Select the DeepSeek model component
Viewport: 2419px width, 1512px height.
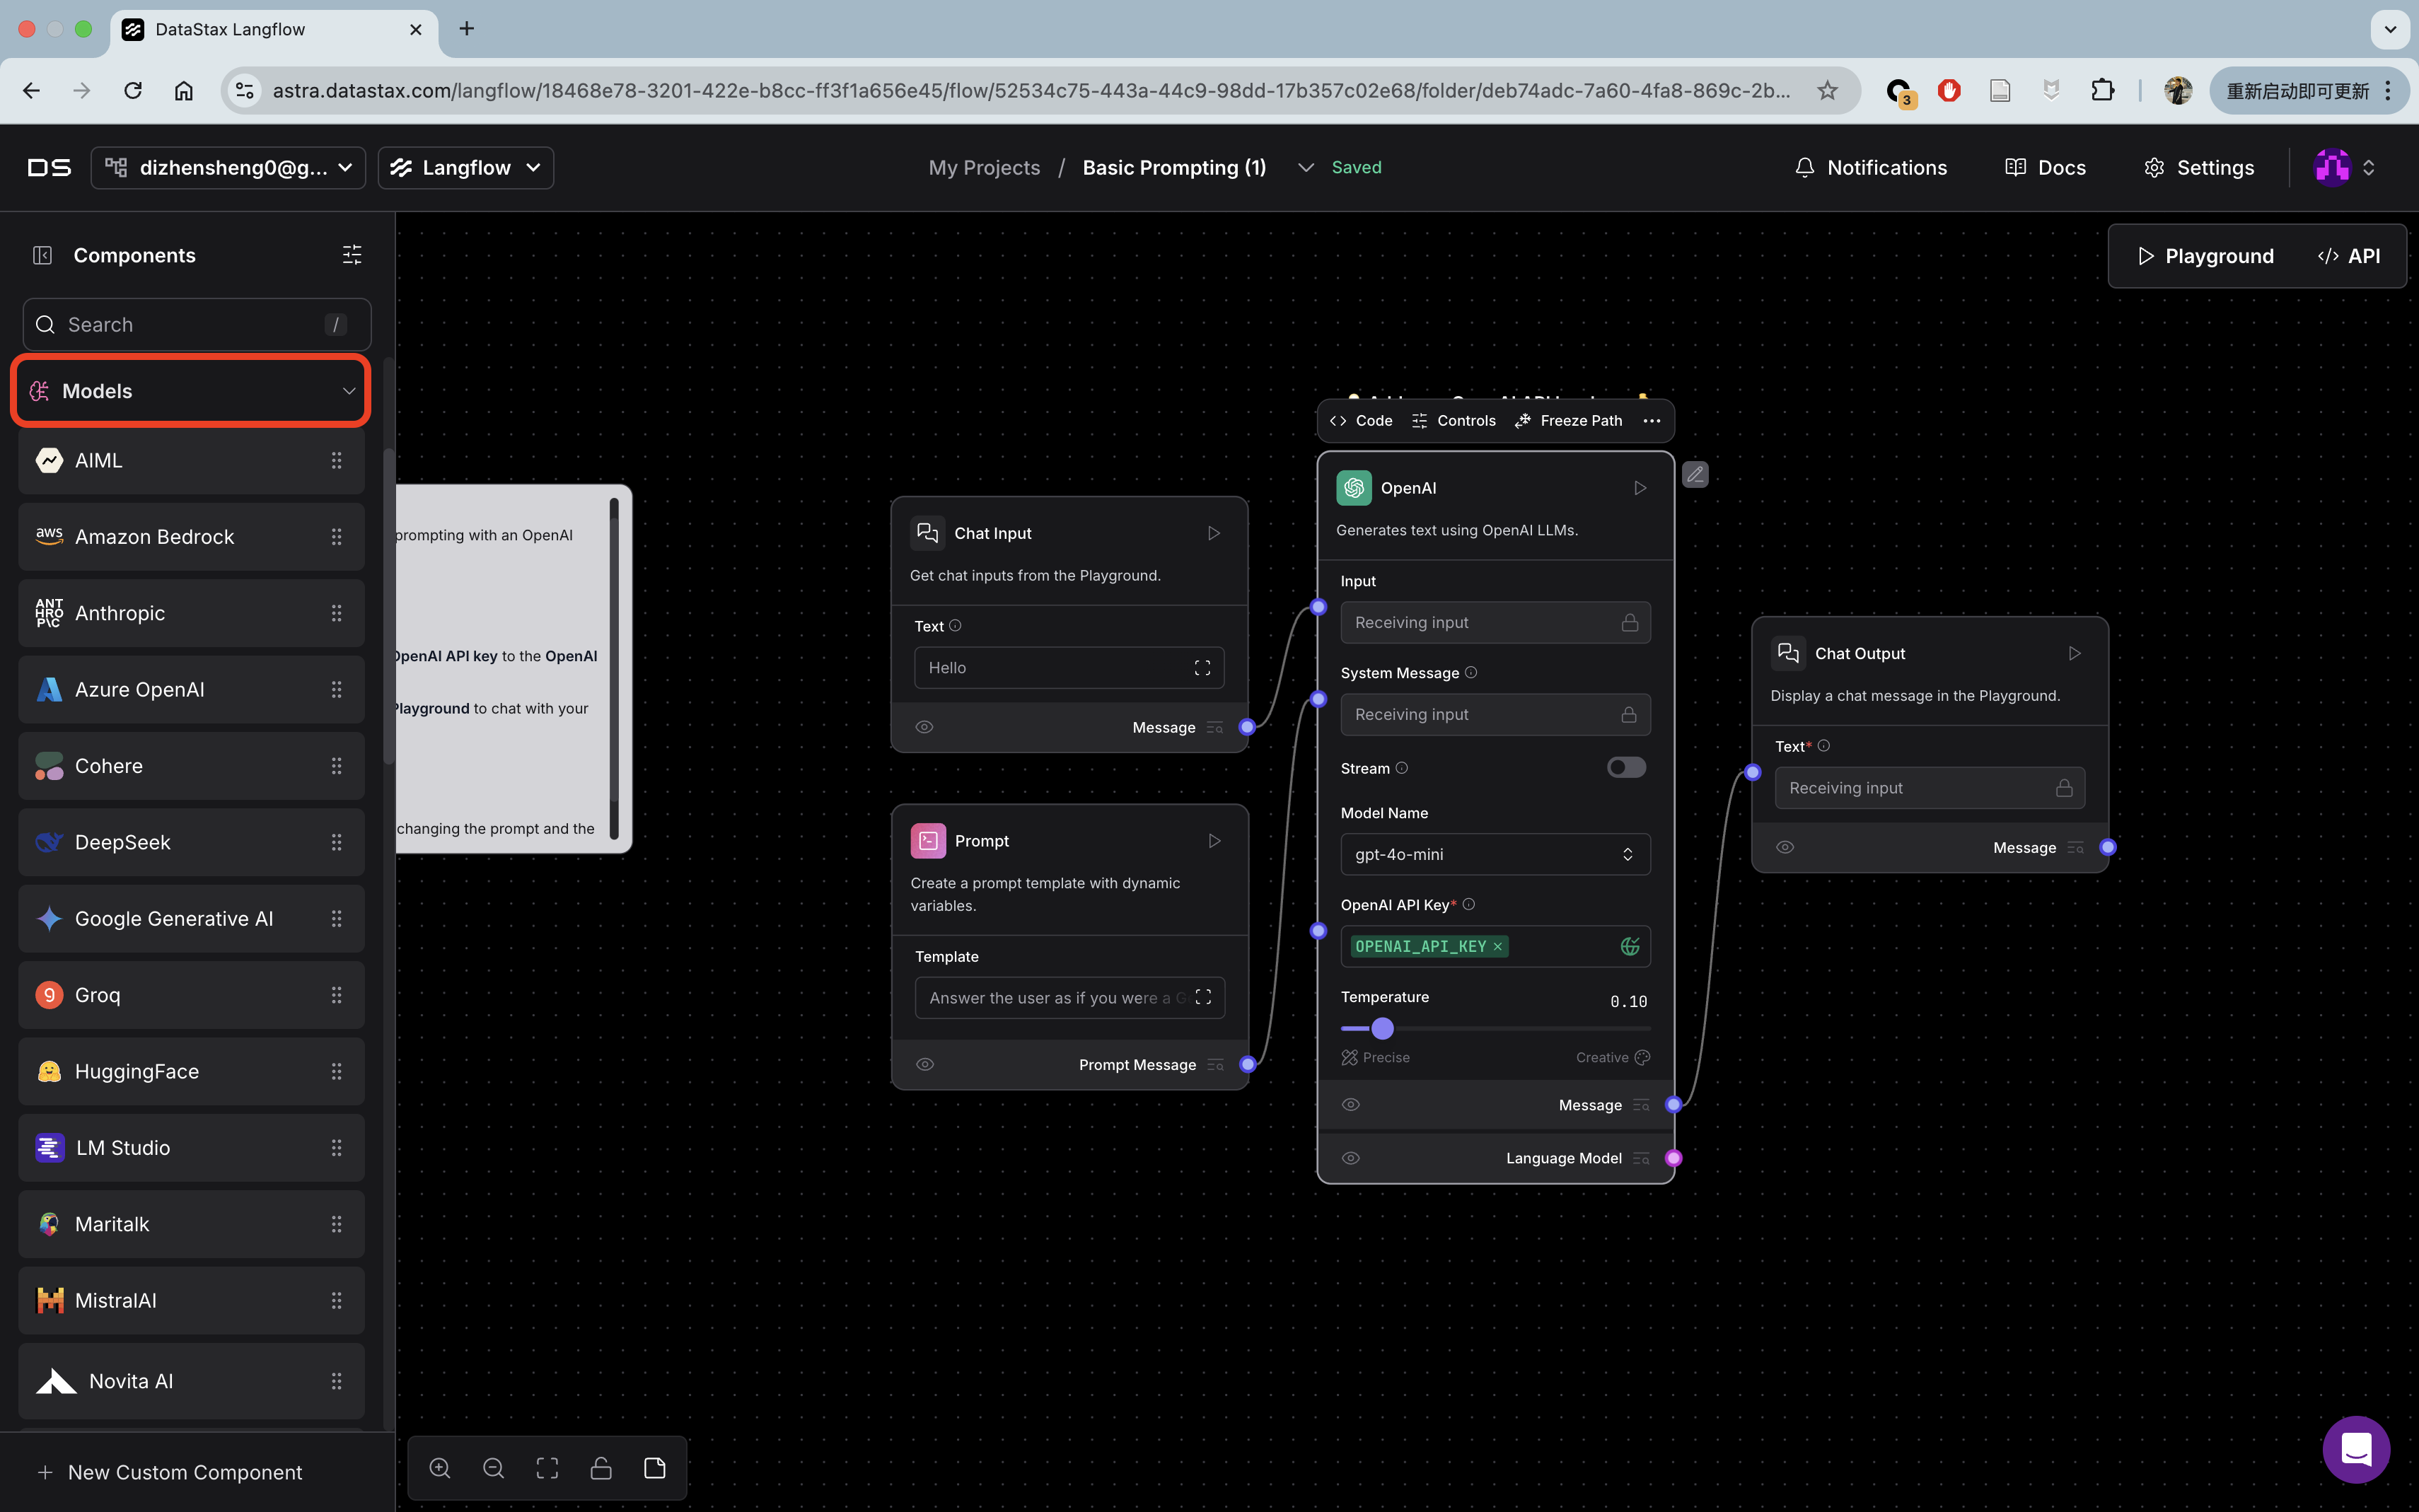191,842
